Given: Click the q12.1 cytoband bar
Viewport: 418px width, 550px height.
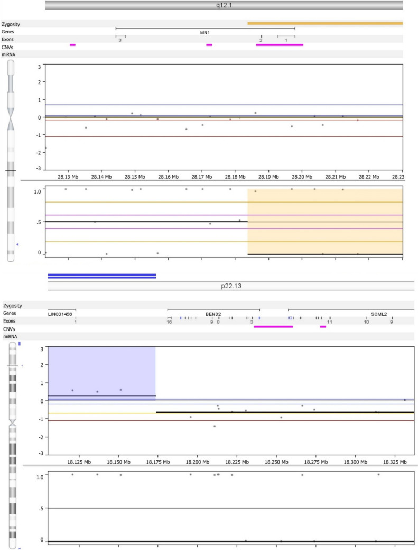Looking at the screenshot, I should pos(224,5).
